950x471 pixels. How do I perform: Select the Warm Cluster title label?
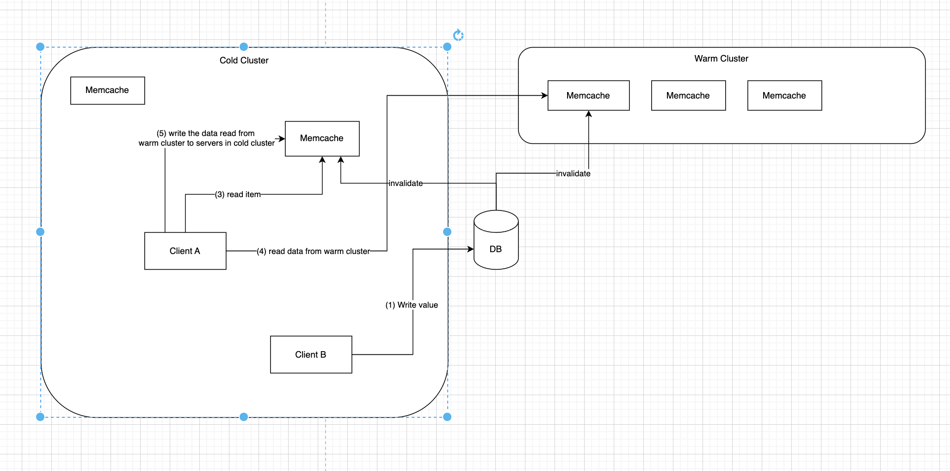click(x=721, y=58)
